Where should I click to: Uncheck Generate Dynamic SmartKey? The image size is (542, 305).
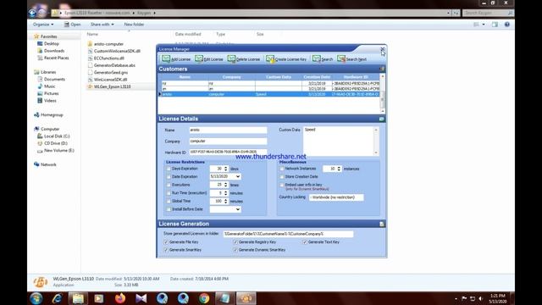click(235, 250)
